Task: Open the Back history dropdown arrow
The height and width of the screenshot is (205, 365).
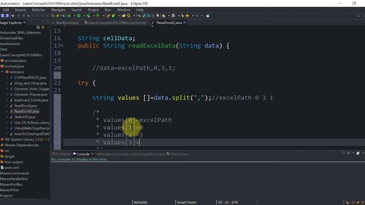Action: [x=193, y=16]
